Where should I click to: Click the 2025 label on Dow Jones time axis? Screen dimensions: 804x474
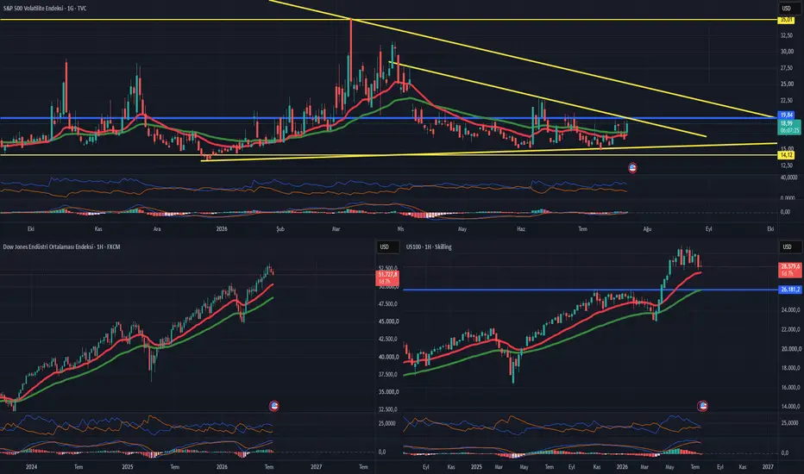128,467
